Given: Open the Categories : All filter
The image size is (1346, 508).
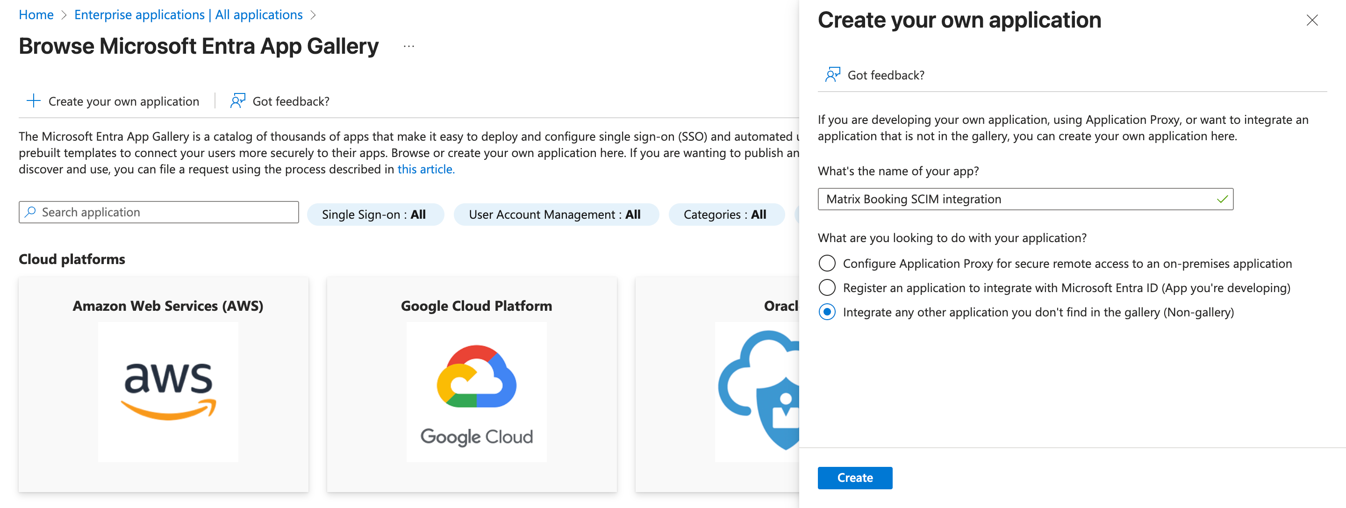Looking at the screenshot, I should (726, 215).
